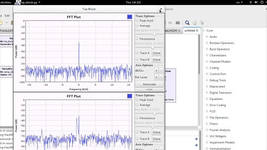This screenshot has width=267, height=150.
Task: Close the 441M2M tab with its X
Action: pos(179,31)
